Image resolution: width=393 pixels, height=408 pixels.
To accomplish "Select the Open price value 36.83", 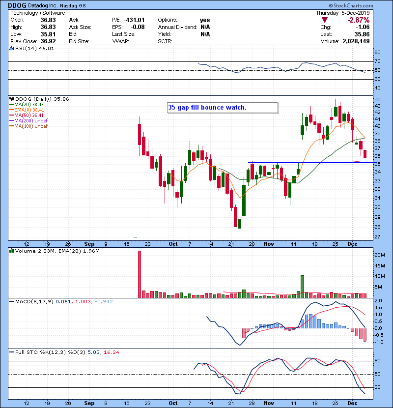I will 48,20.
